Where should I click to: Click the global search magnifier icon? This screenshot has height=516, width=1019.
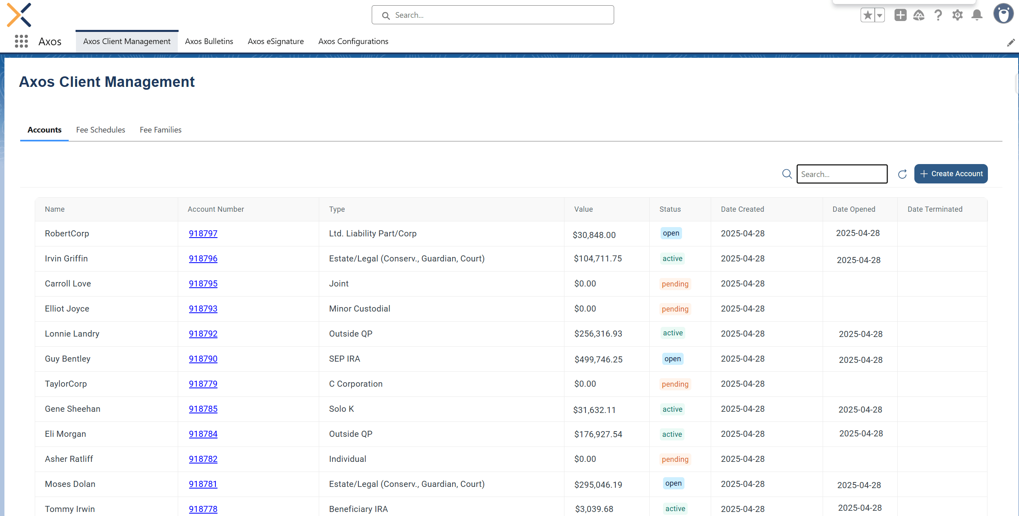click(386, 15)
